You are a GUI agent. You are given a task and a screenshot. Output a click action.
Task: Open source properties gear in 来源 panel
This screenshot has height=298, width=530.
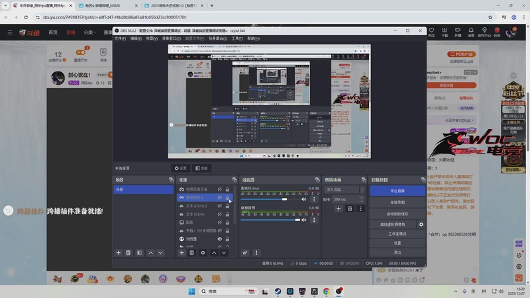coord(203,253)
